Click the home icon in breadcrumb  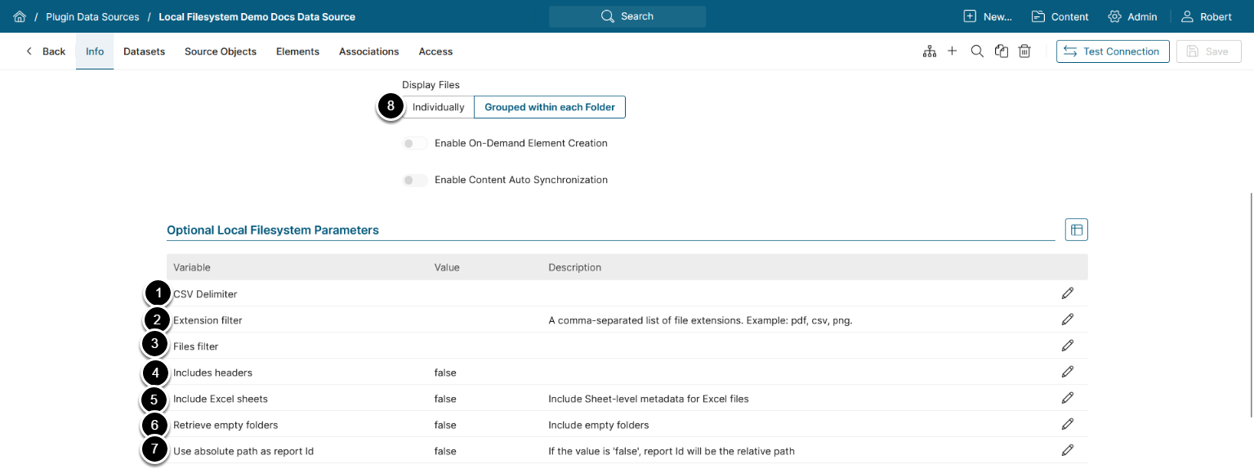[x=20, y=16]
